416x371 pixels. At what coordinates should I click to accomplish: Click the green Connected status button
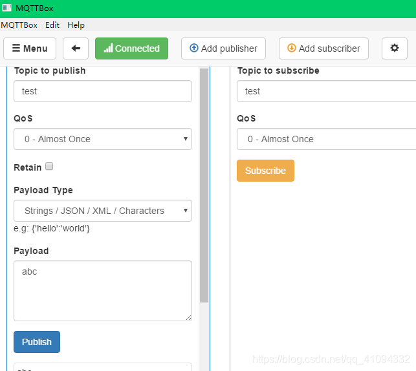tap(131, 48)
